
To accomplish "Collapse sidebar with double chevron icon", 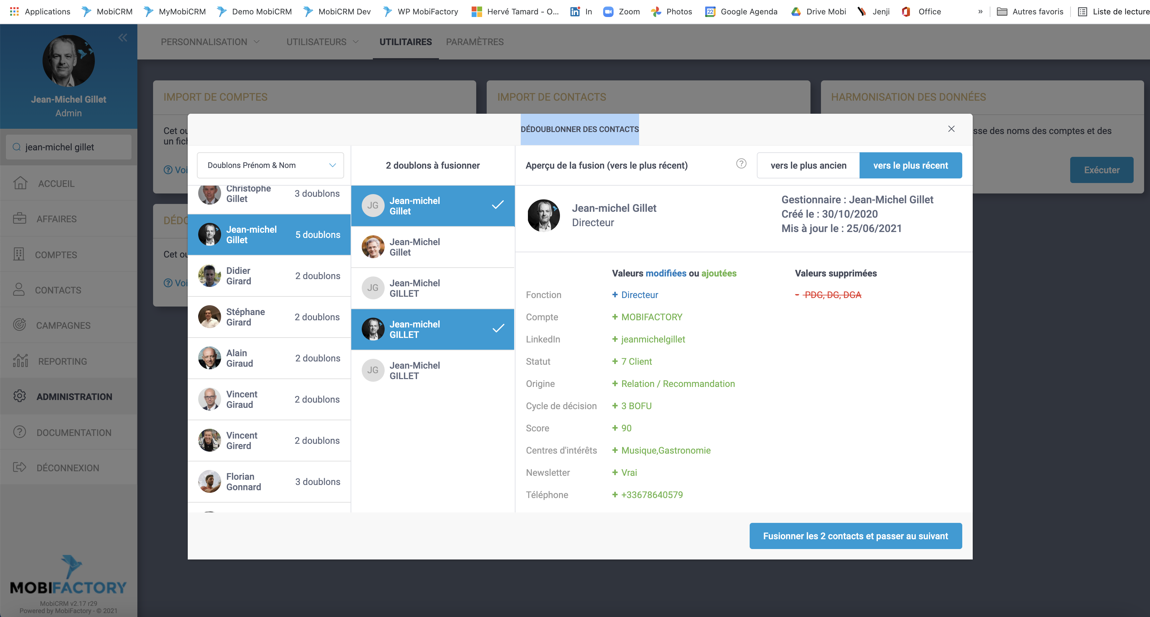I will tap(123, 38).
